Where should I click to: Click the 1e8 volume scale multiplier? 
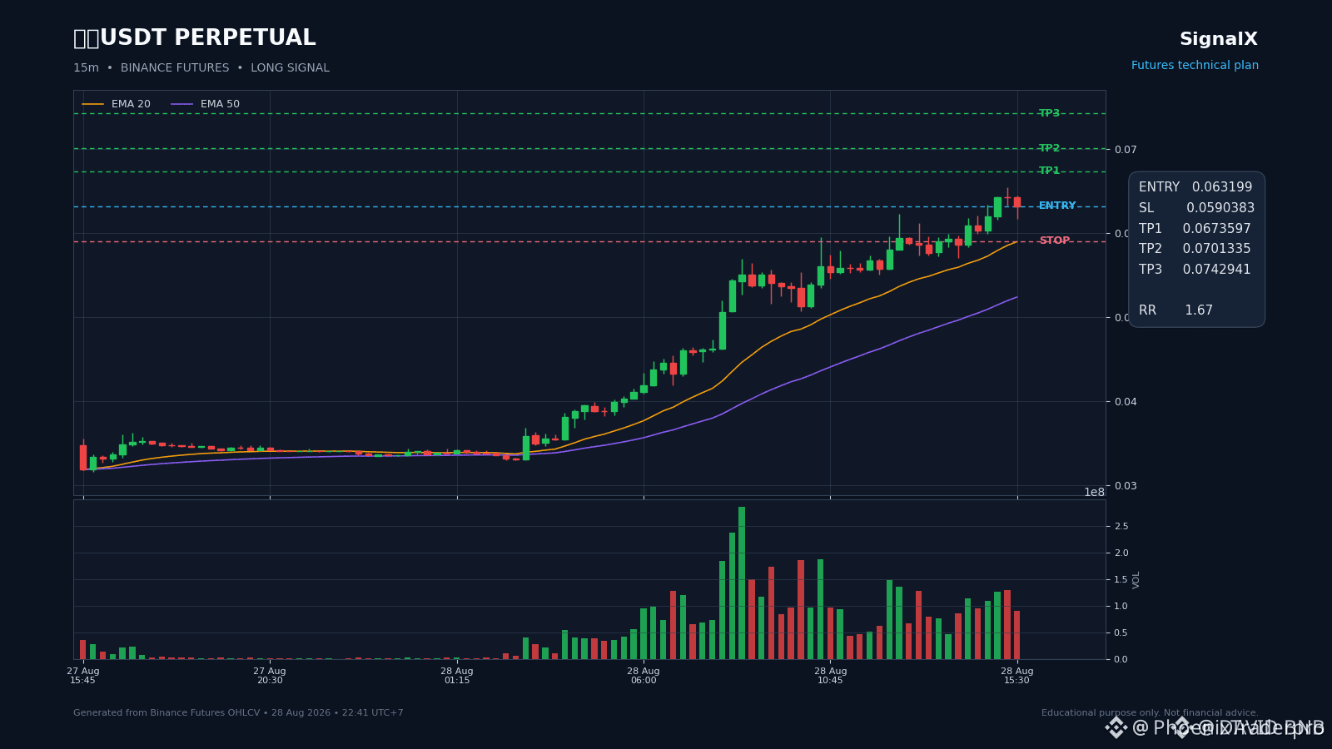click(1094, 492)
